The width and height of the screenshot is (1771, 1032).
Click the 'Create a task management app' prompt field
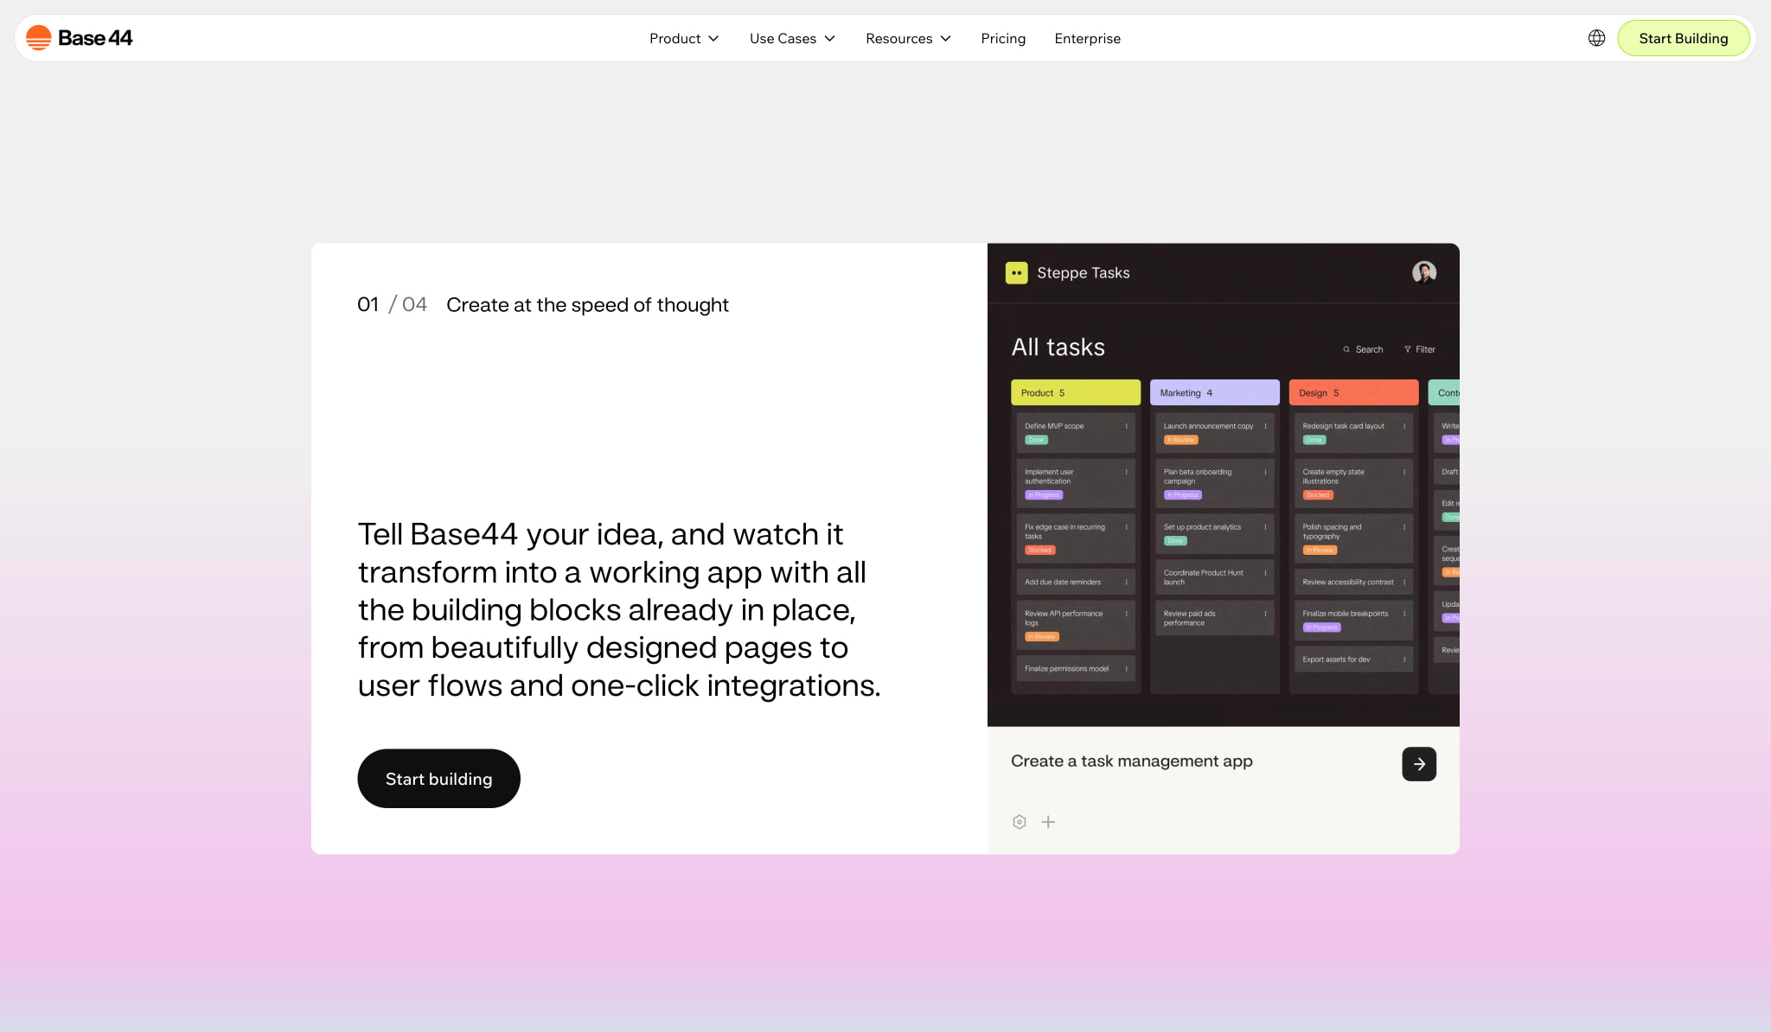tap(1131, 761)
